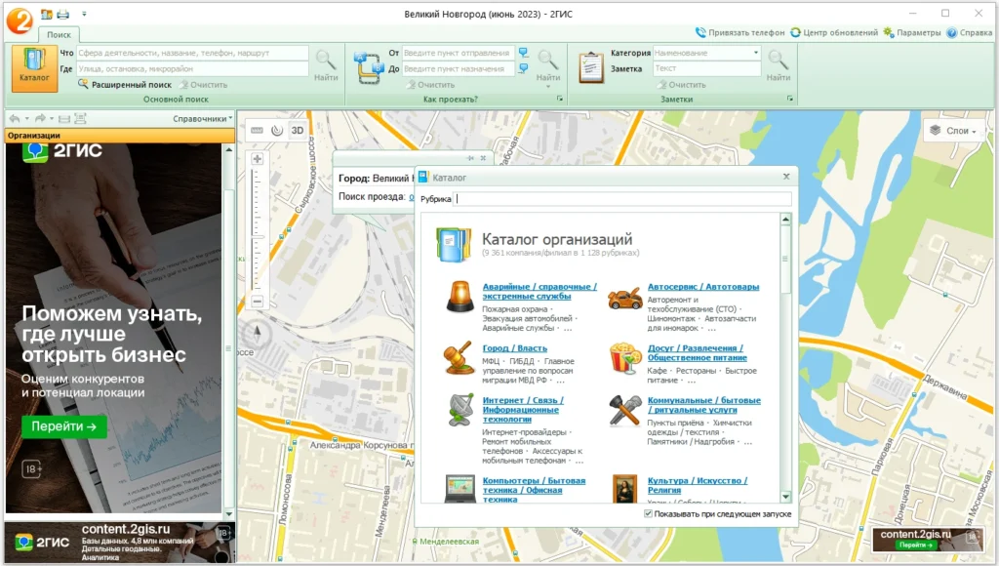The height and width of the screenshot is (566, 999).
Task: Toggle Показывать при следующем запуске checkbox
Action: [x=649, y=513]
